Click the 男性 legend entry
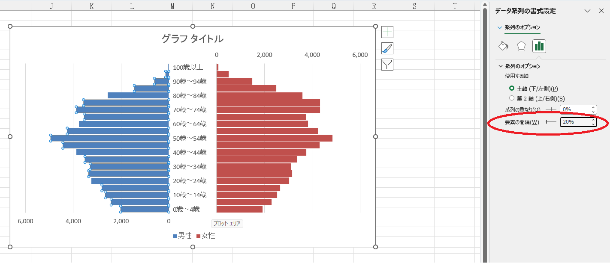The width and height of the screenshot is (610, 263). coord(182,236)
